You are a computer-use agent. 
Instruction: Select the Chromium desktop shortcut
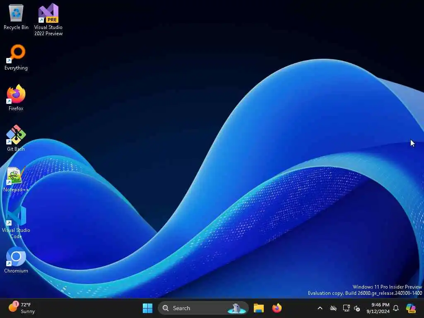click(16, 260)
